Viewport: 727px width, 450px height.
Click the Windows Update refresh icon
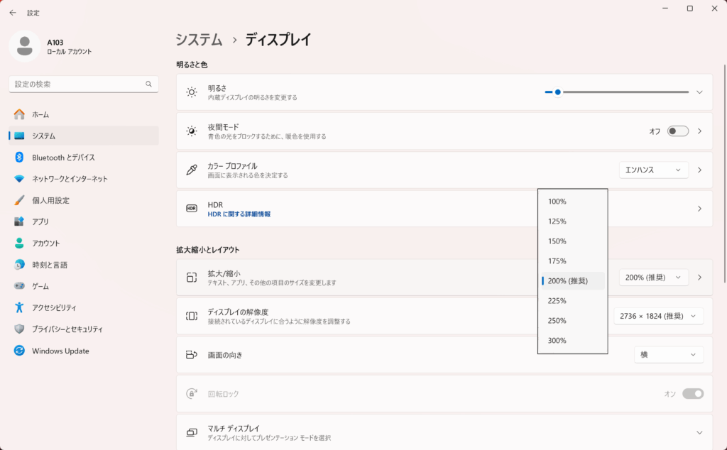click(19, 351)
